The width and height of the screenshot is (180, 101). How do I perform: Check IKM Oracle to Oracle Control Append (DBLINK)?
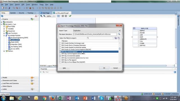tap(60, 49)
